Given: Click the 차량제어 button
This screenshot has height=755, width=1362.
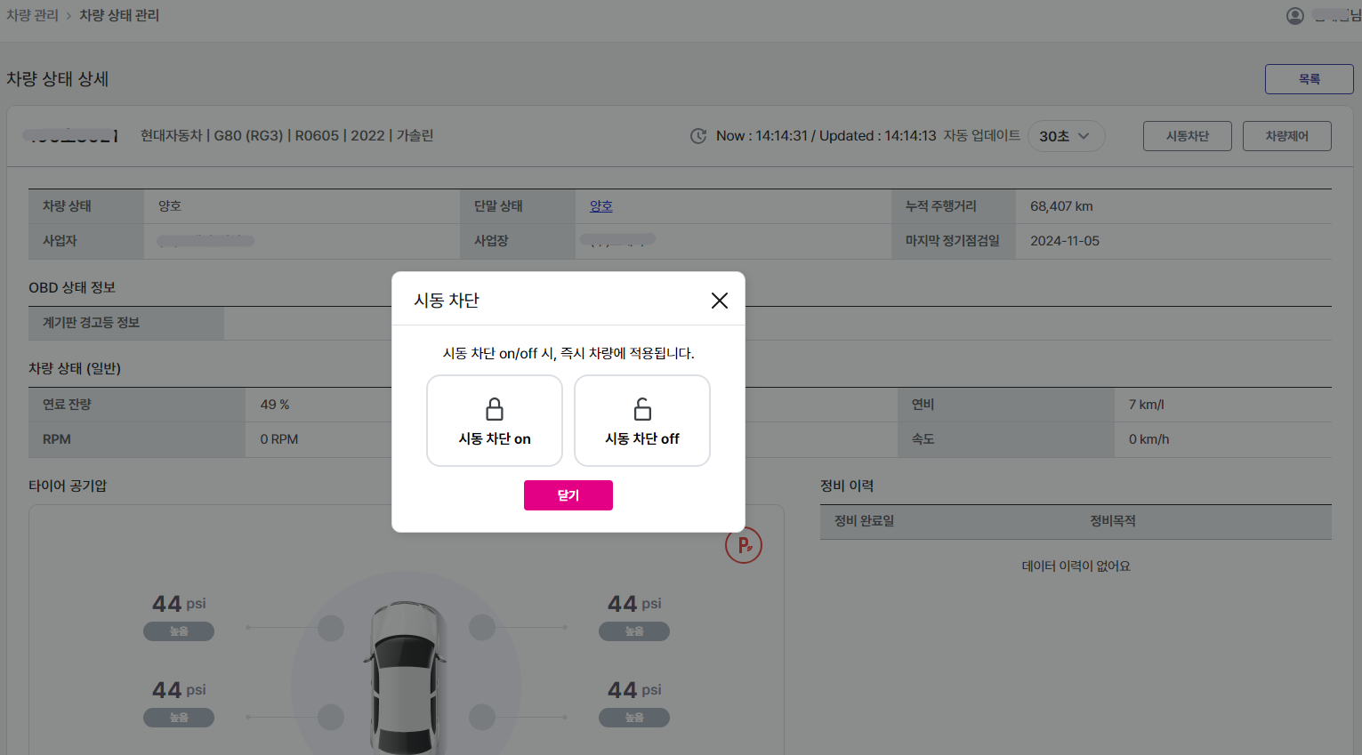Looking at the screenshot, I should point(1287,136).
